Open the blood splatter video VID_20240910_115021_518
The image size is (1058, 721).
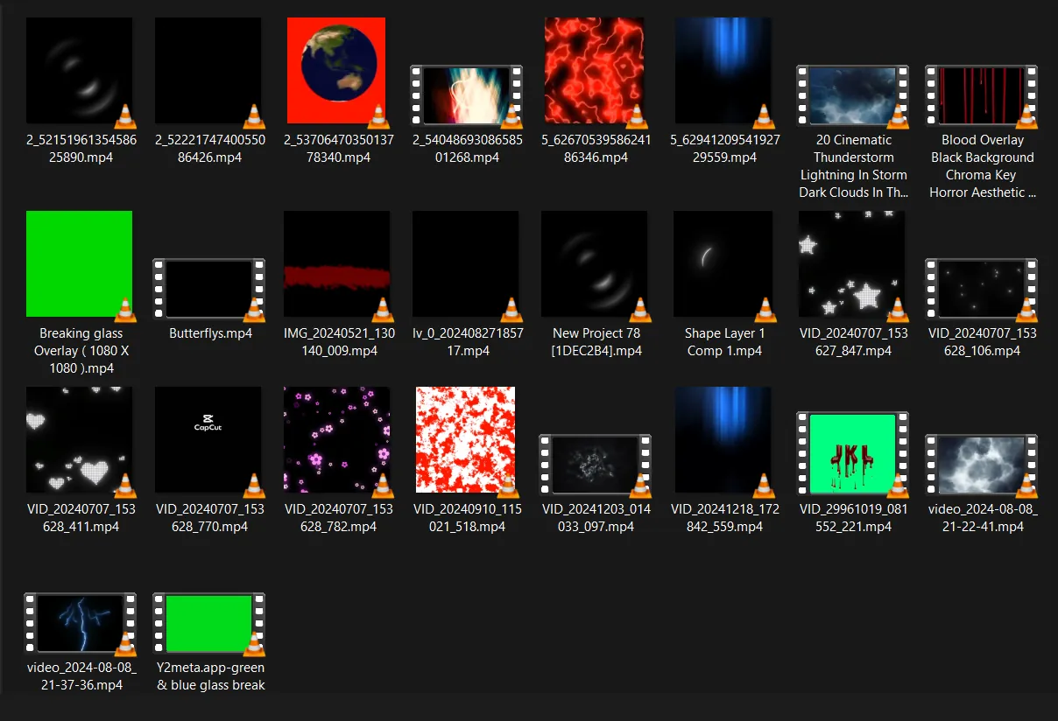(x=465, y=439)
